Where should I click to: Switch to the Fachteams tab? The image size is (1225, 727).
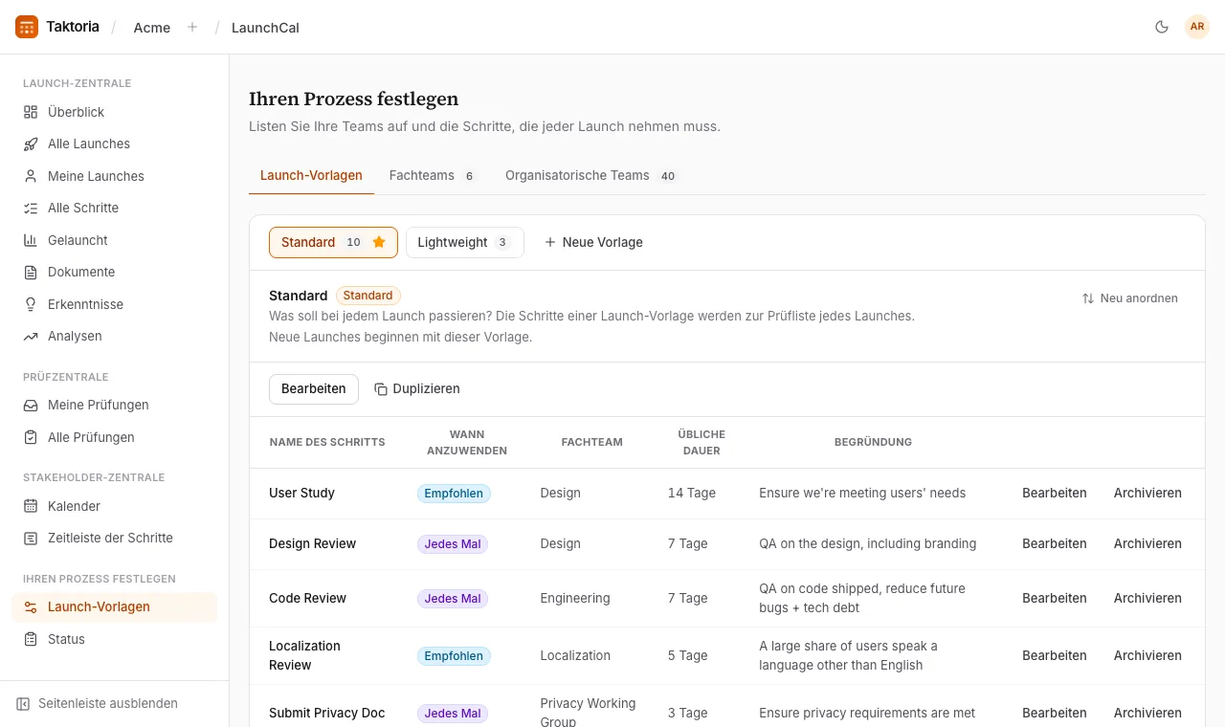432,175
